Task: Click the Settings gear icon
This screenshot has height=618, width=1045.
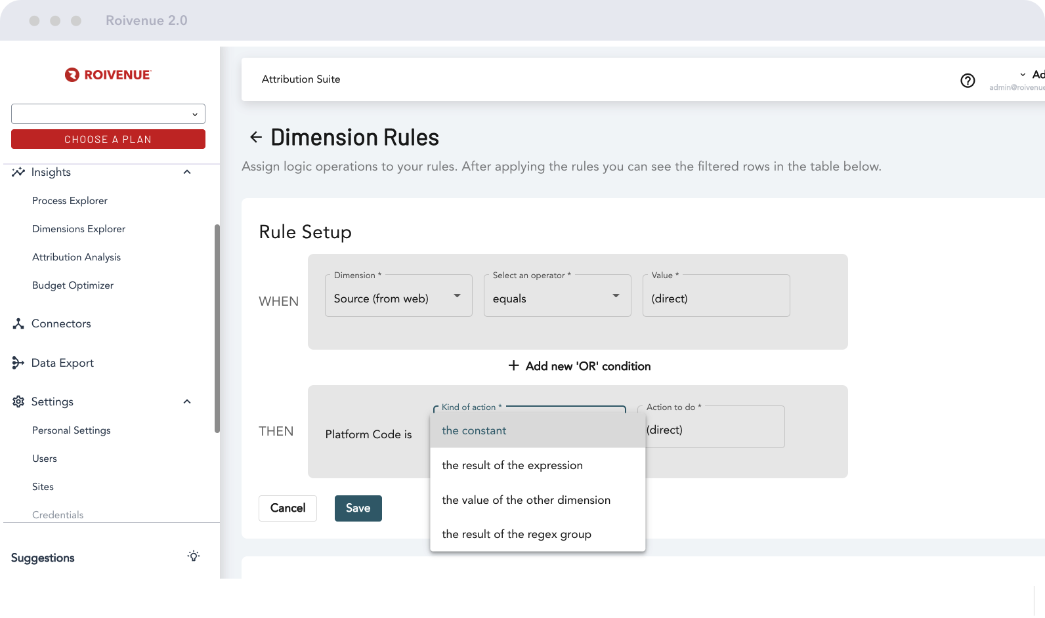Action: [x=18, y=402]
